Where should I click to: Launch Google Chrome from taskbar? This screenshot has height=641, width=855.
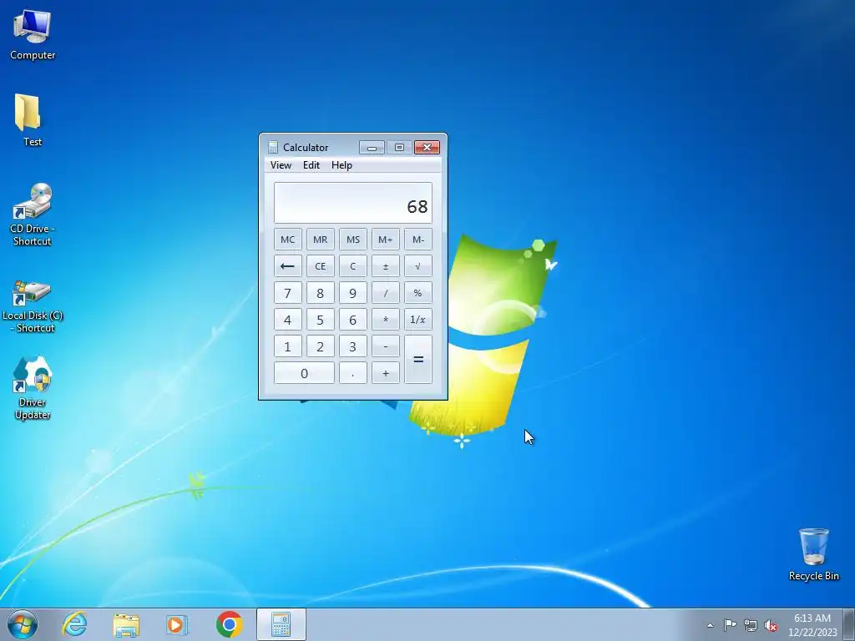click(229, 624)
